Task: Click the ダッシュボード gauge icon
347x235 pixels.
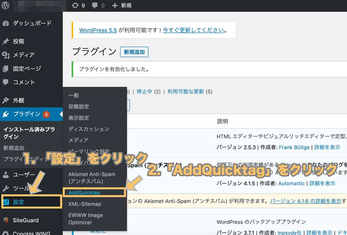Action: click(6, 23)
